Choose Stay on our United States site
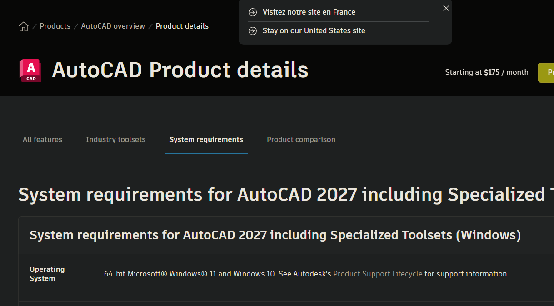Image resolution: width=554 pixels, height=306 pixels. (314, 30)
